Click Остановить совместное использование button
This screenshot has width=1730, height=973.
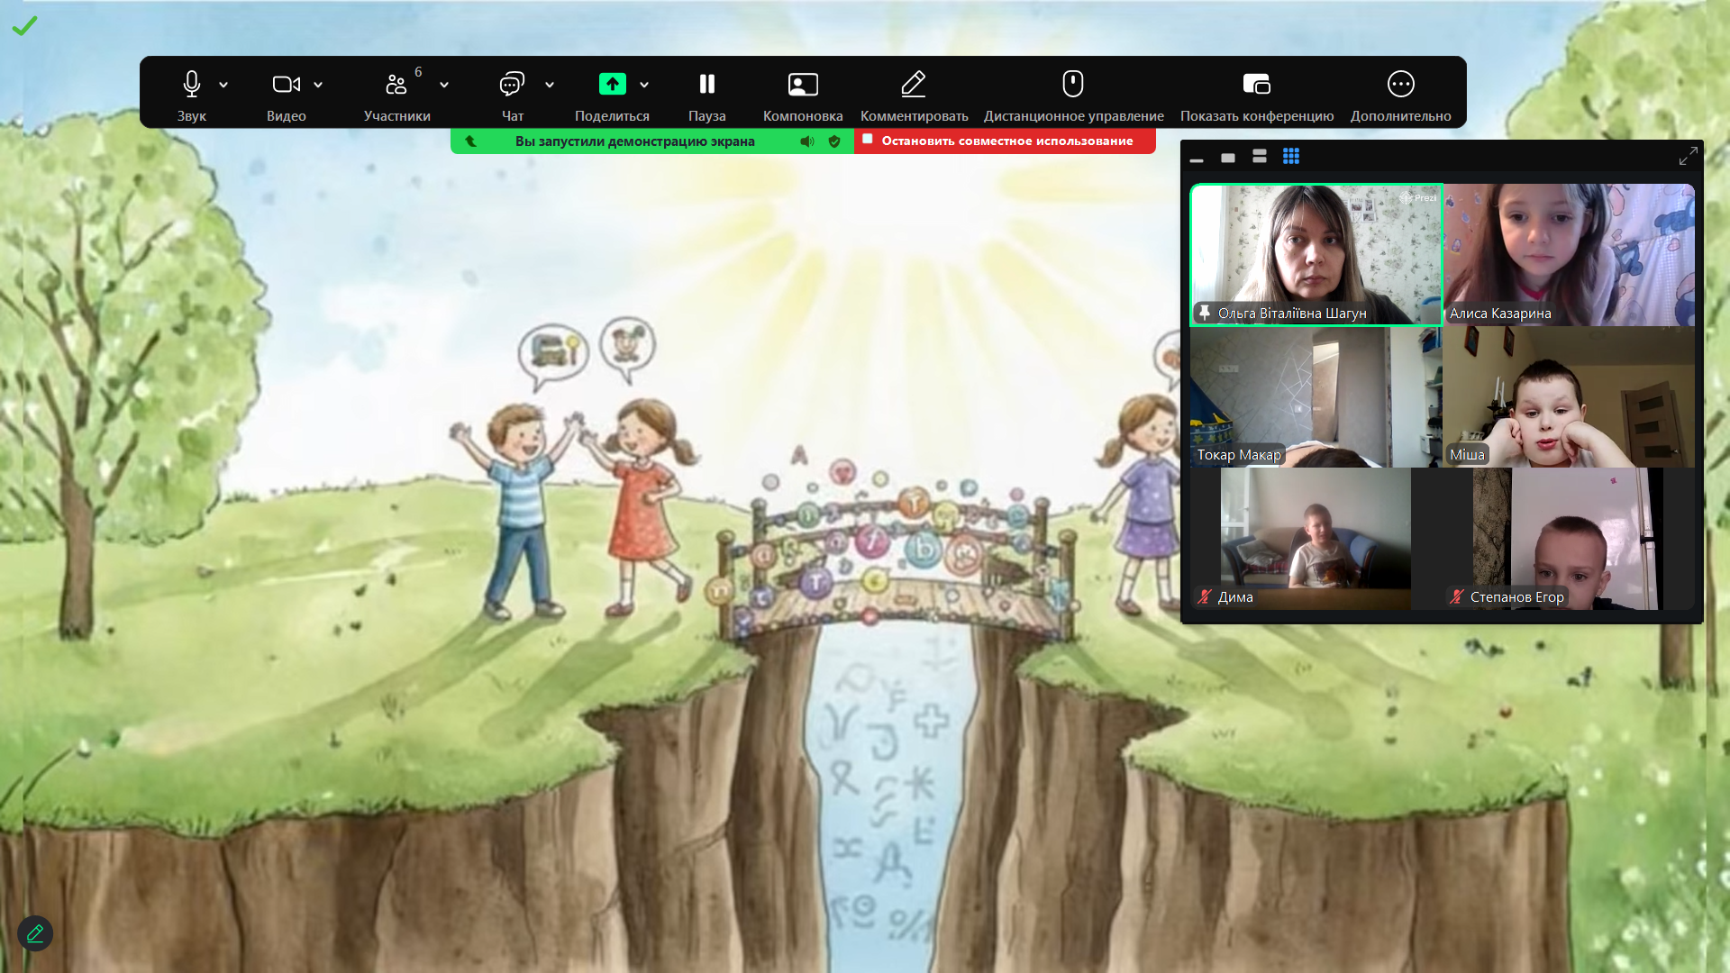tap(1005, 141)
